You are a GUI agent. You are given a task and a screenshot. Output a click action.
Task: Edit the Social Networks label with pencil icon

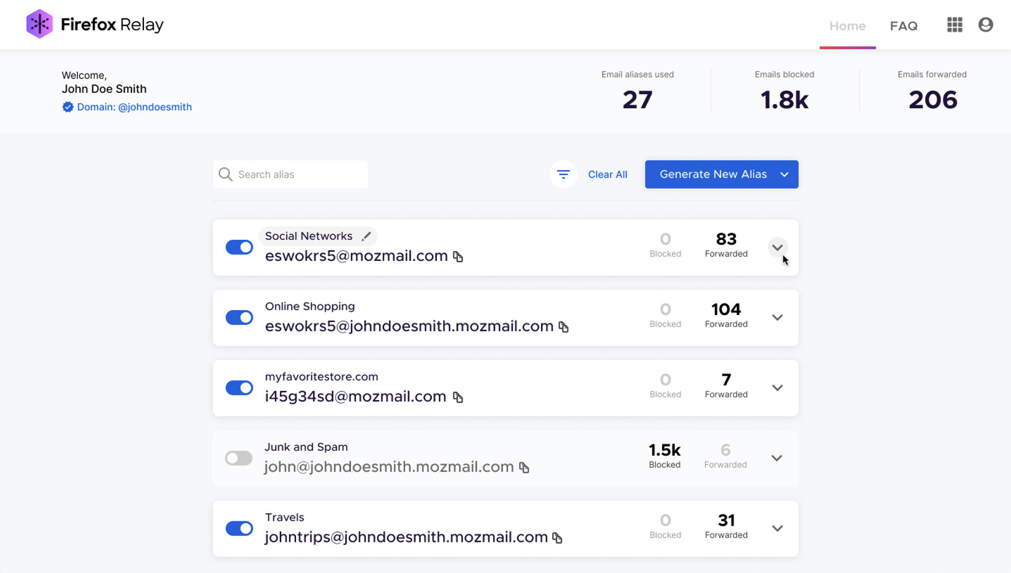click(x=367, y=236)
